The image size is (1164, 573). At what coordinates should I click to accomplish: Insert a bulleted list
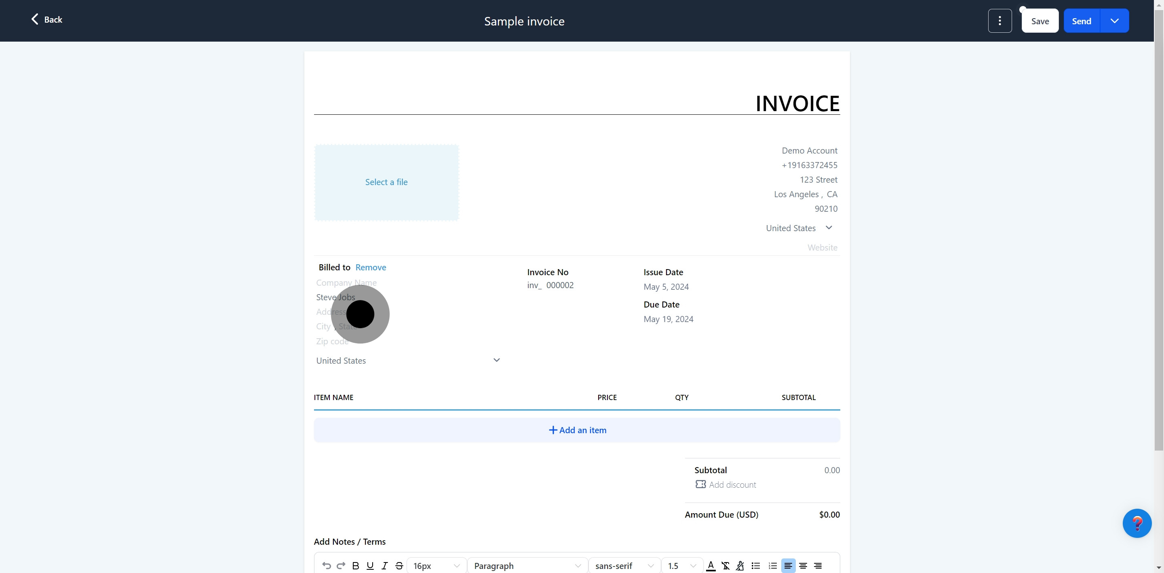[755, 565]
